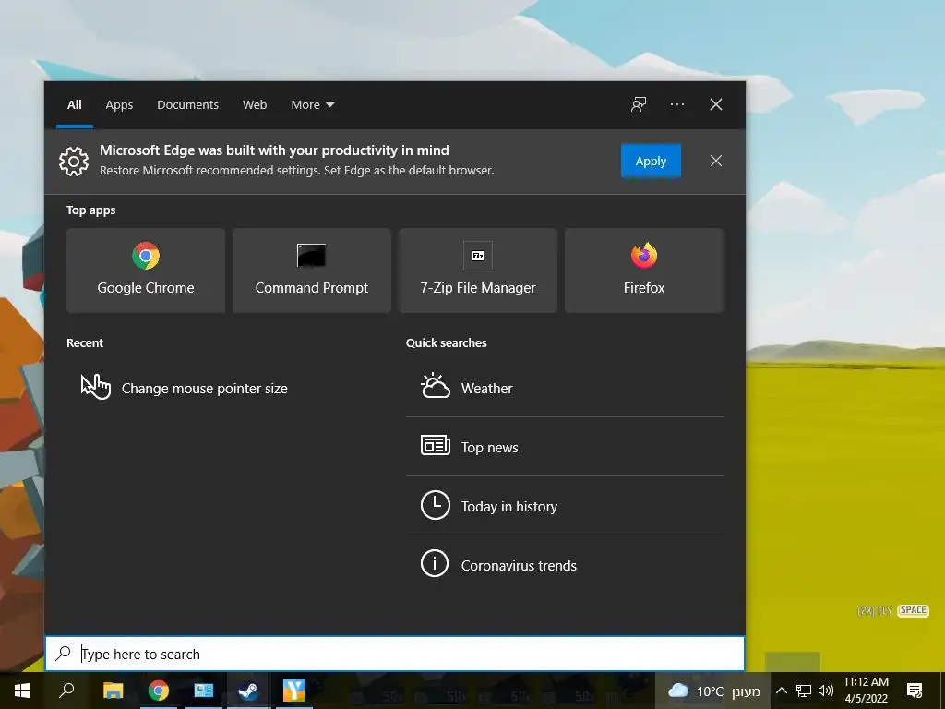The width and height of the screenshot is (945, 709).
Task: Open the weather widget showing 10°C
Action: [713, 691]
